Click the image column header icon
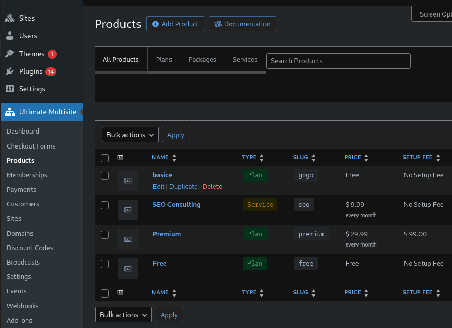Image resolution: width=452 pixels, height=328 pixels. [x=120, y=157]
